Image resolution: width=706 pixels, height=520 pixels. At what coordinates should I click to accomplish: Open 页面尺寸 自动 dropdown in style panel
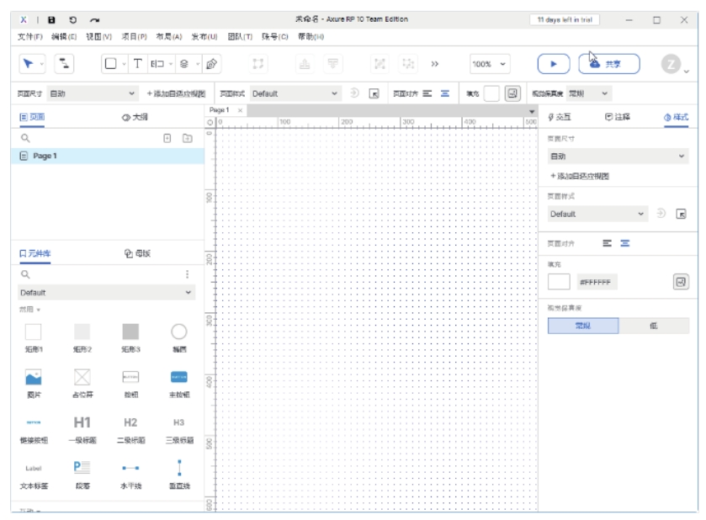tap(618, 157)
